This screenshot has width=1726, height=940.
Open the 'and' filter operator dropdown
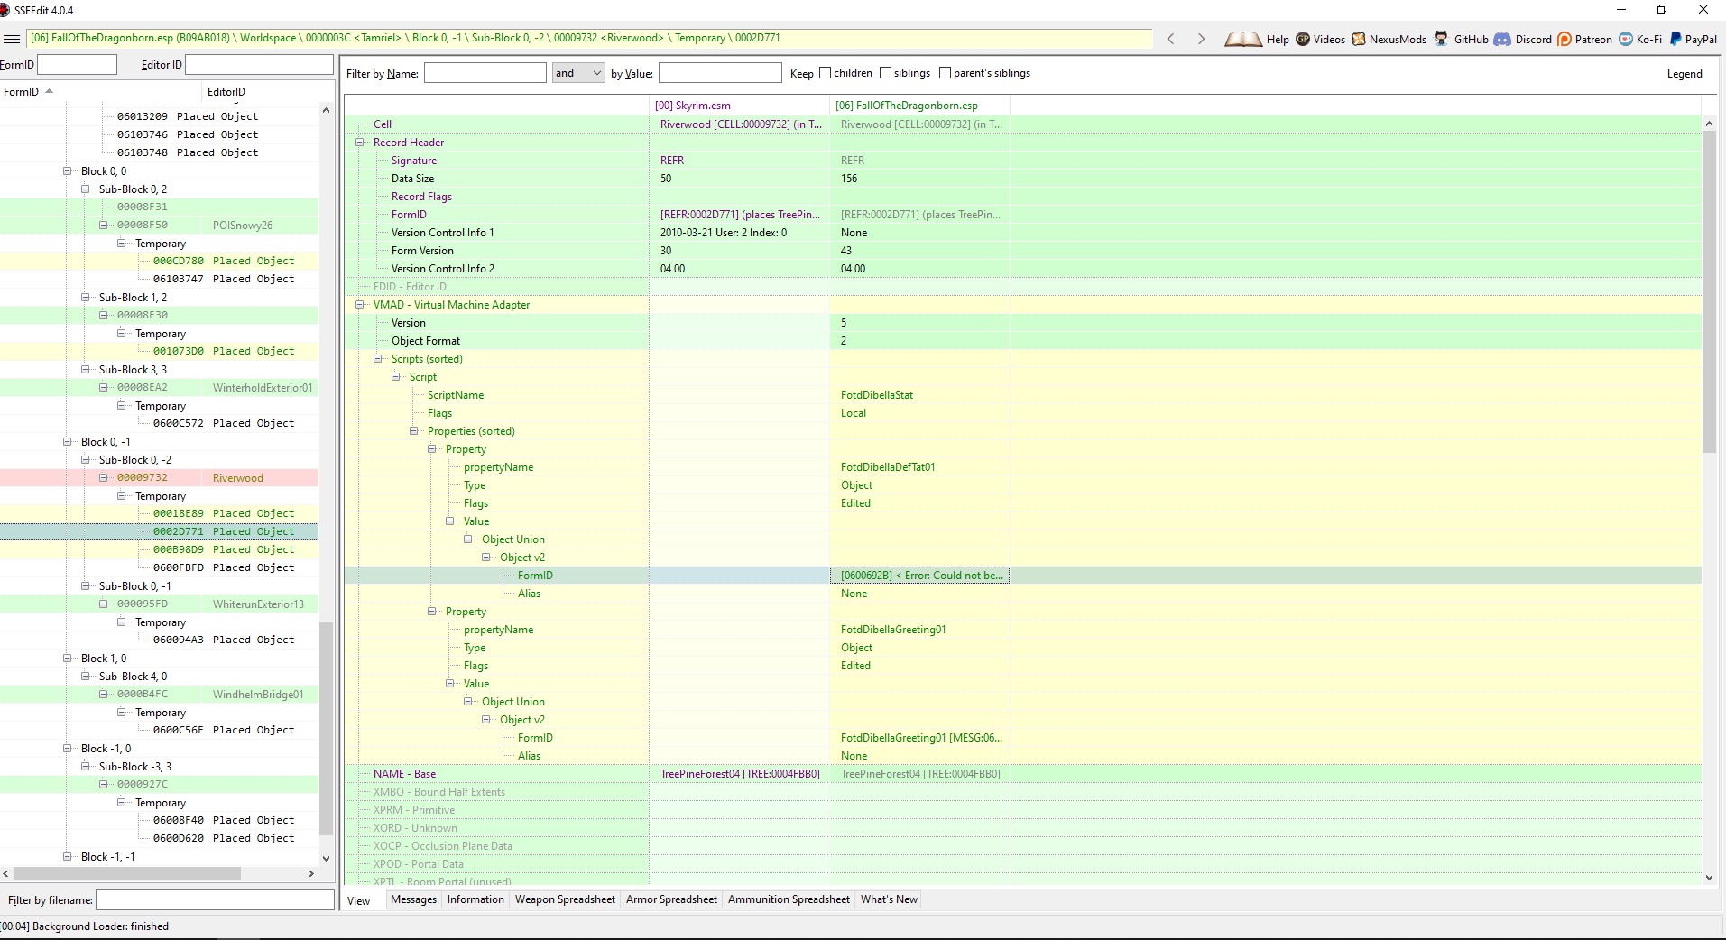pyautogui.click(x=578, y=73)
